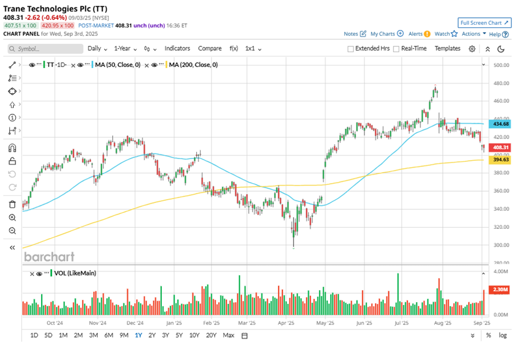The width and height of the screenshot is (516, 345).
Task: Toggle percent scale mode
Action: point(489,335)
